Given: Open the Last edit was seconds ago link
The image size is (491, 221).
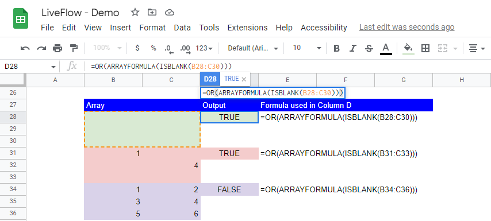Looking at the screenshot, I should point(406,28).
